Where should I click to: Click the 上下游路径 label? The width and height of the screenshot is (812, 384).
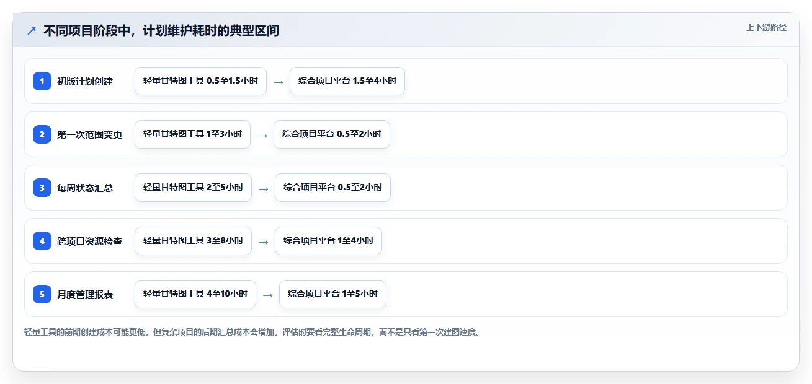tap(766, 27)
